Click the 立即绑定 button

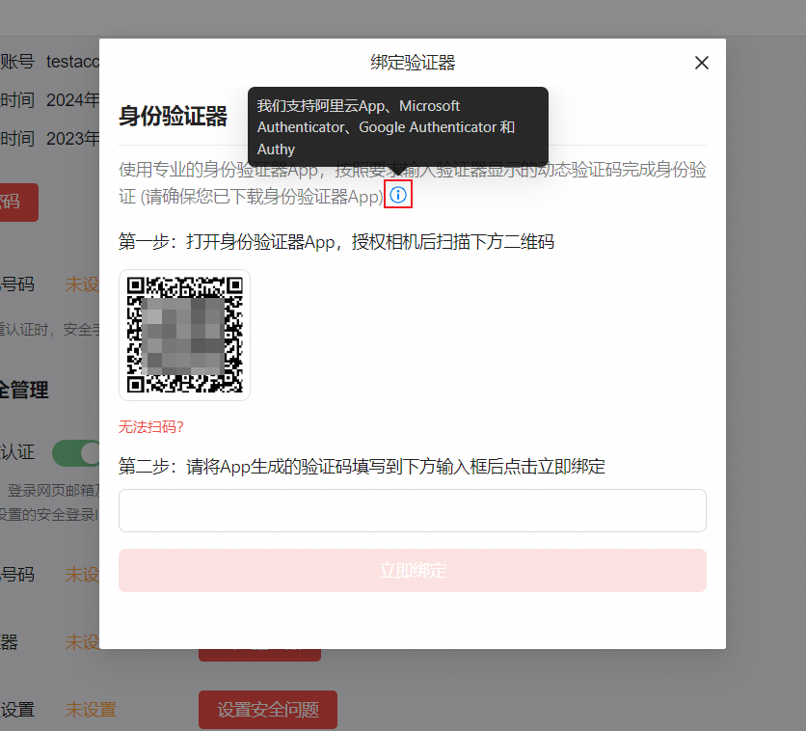(413, 570)
